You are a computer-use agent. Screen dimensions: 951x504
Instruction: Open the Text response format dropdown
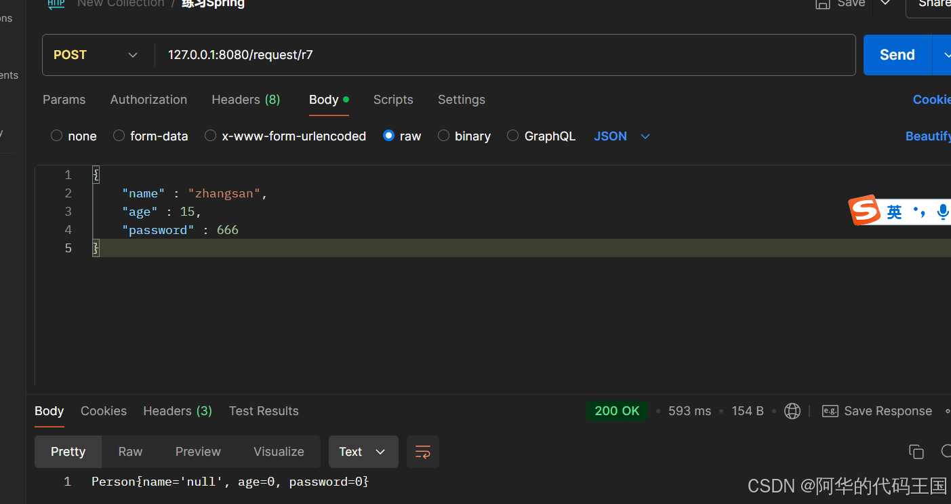(363, 452)
